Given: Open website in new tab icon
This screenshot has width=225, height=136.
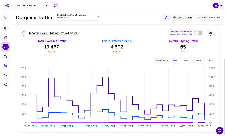Looking at the screenshot, I should [55, 5].
